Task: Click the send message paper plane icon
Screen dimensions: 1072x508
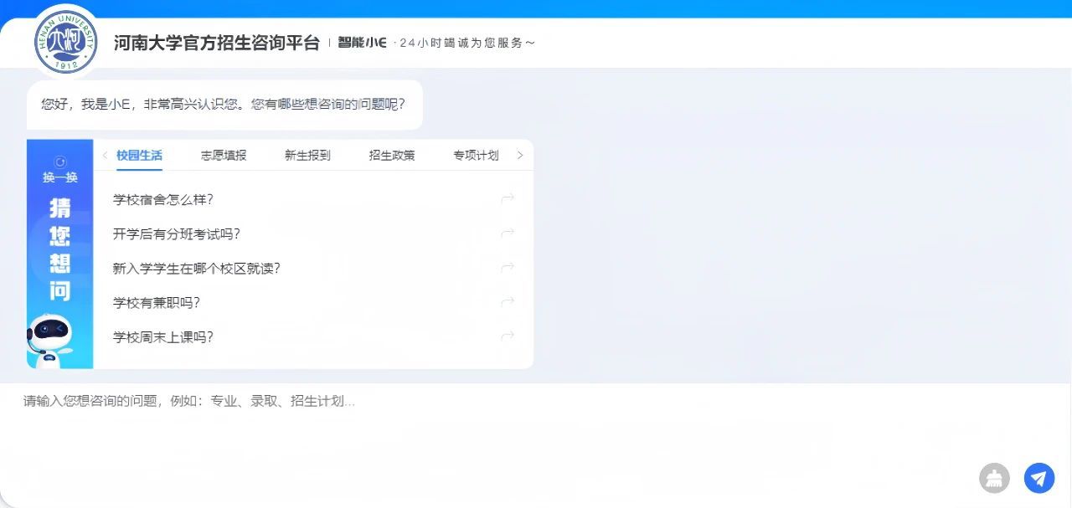Action: coord(1038,478)
